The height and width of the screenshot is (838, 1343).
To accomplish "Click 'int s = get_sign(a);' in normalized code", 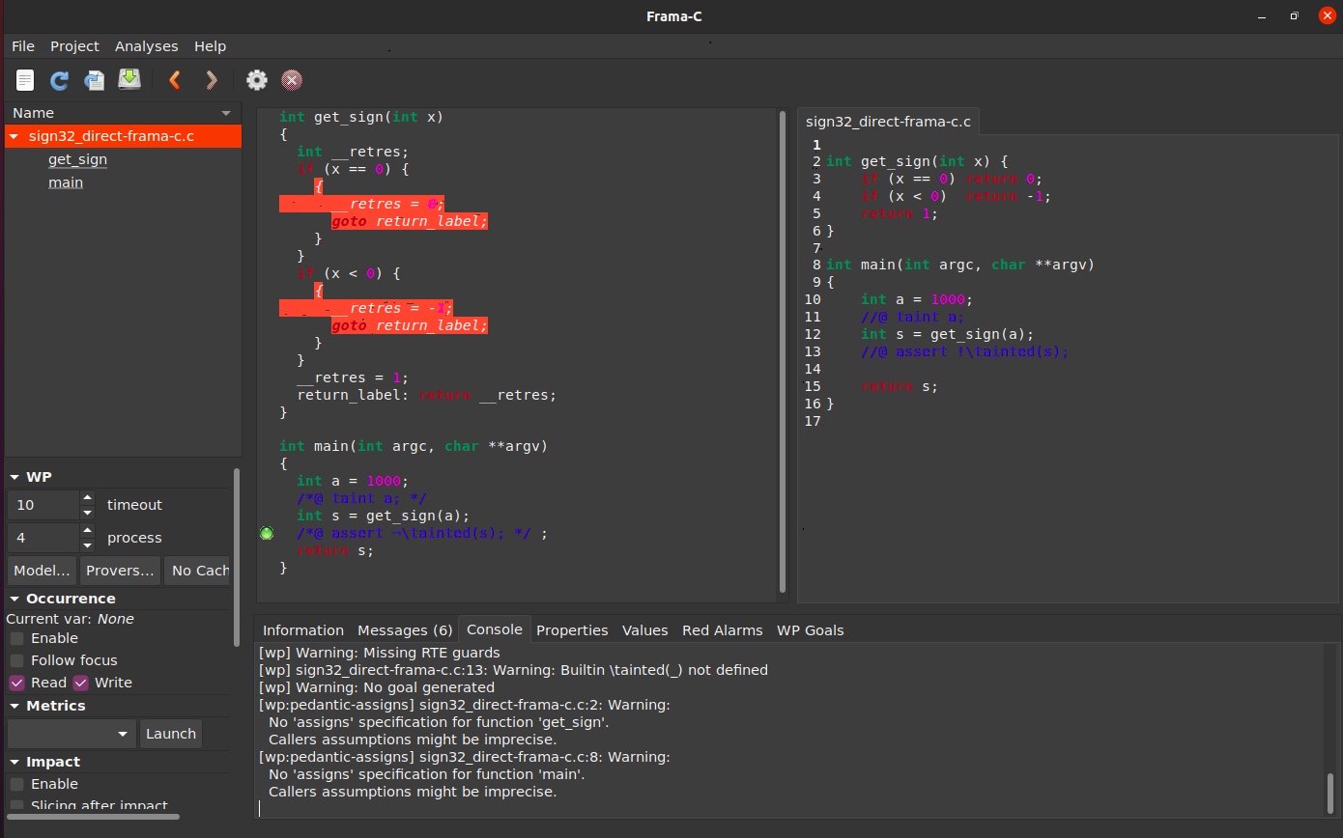I will point(383,516).
